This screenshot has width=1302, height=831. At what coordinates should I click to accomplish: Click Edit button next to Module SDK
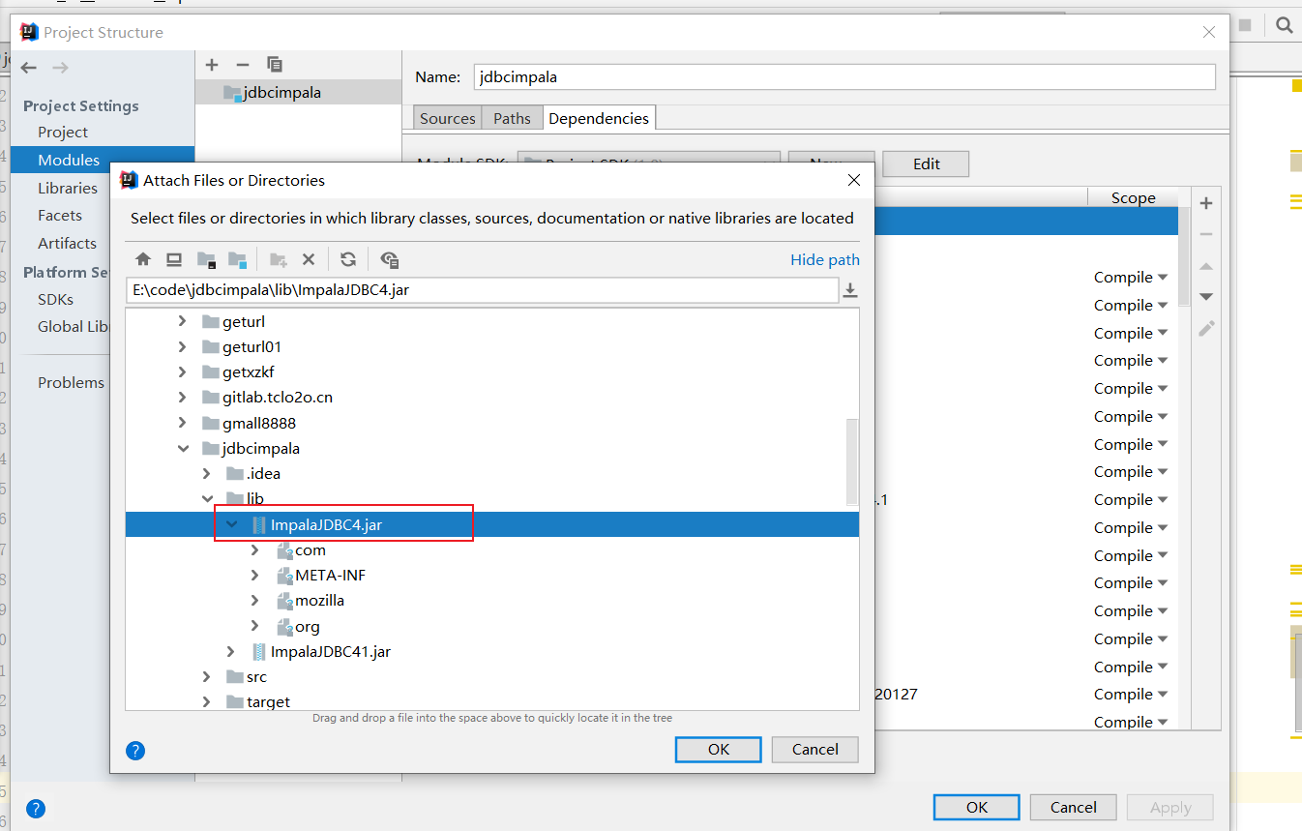point(926,163)
